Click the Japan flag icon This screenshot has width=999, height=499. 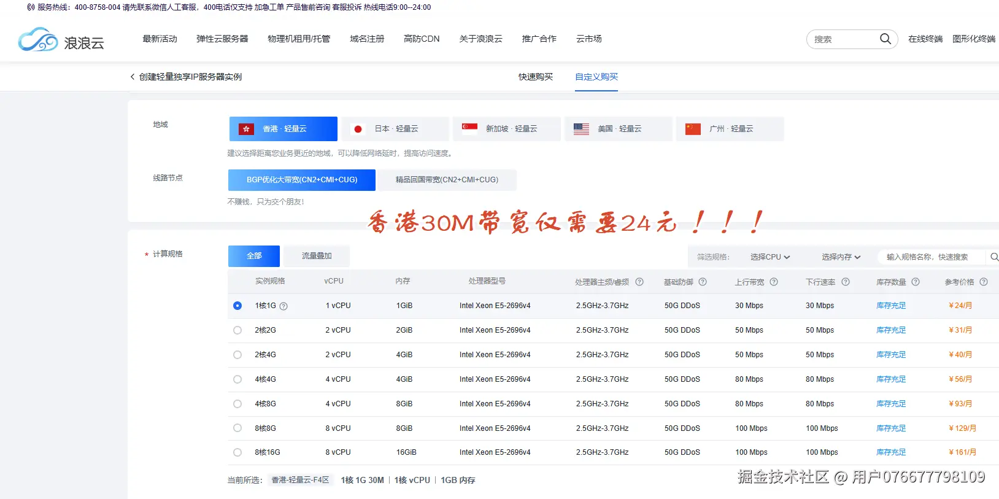pyautogui.click(x=358, y=129)
